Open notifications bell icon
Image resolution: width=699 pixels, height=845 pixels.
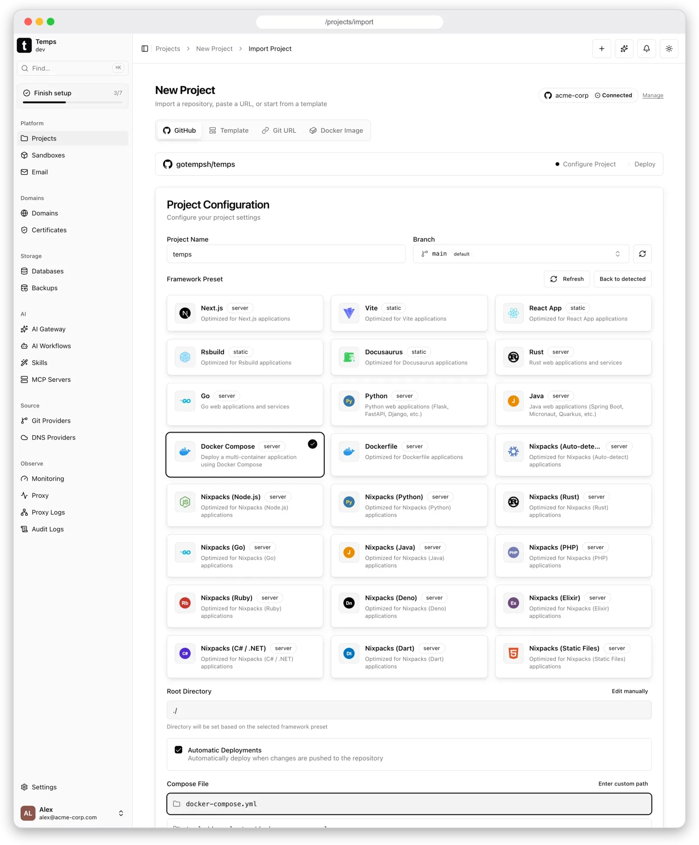click(646, 48)
